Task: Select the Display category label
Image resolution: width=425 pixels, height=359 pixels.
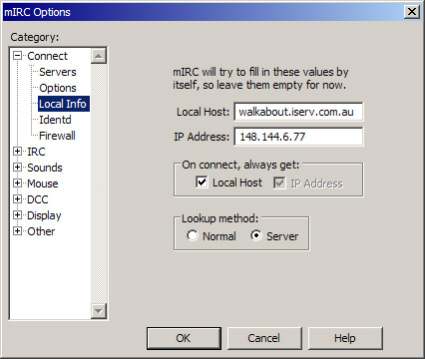Action: pyautogui.click(x=44, y=215)
